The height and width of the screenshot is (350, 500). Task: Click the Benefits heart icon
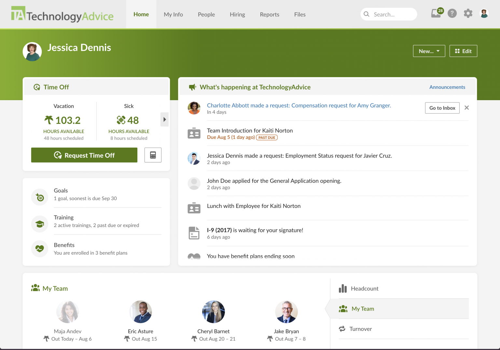pos(39,249)
